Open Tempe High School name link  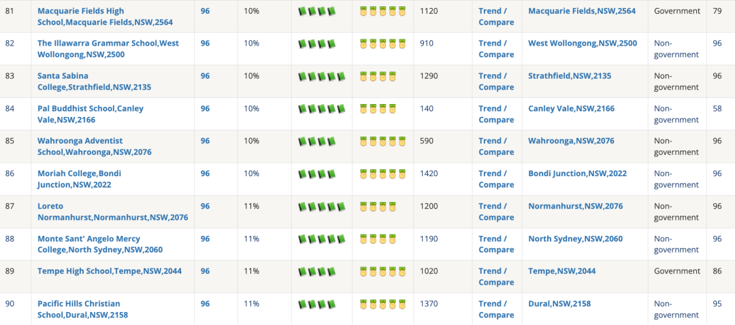(x=110, y=271)
